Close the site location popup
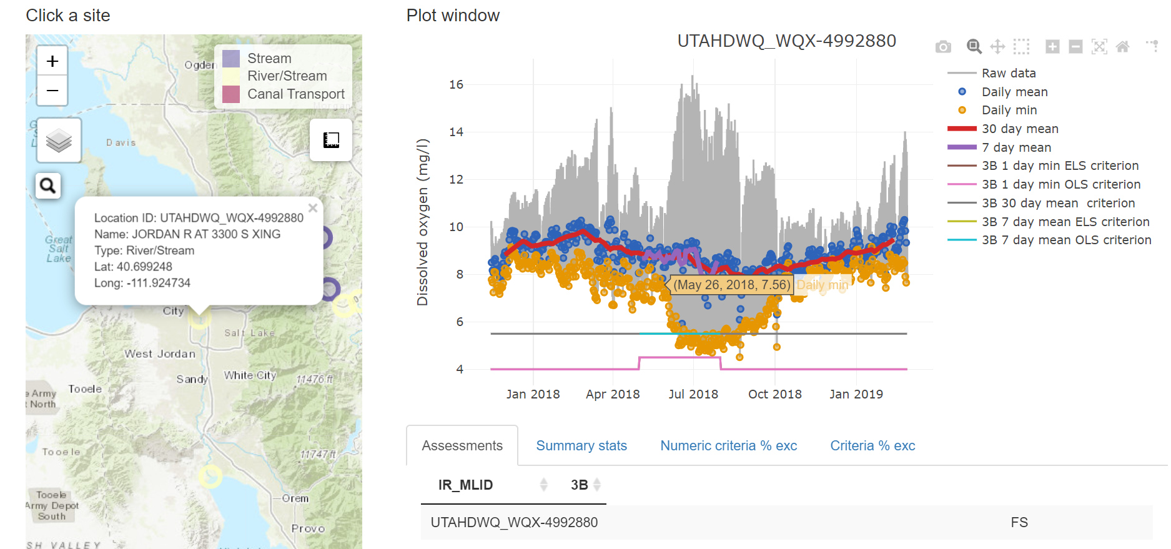This screenshot has height=549, width=1171. pyautogui.click(x=313, y=208)
